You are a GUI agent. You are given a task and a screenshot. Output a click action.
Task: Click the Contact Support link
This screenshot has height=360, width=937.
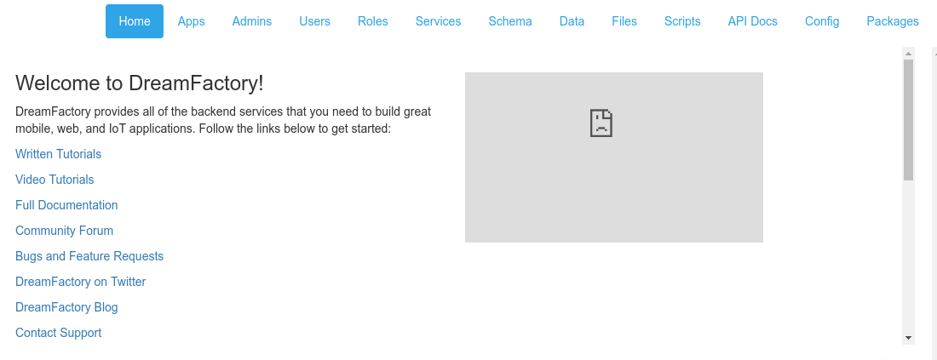(59, 333)
